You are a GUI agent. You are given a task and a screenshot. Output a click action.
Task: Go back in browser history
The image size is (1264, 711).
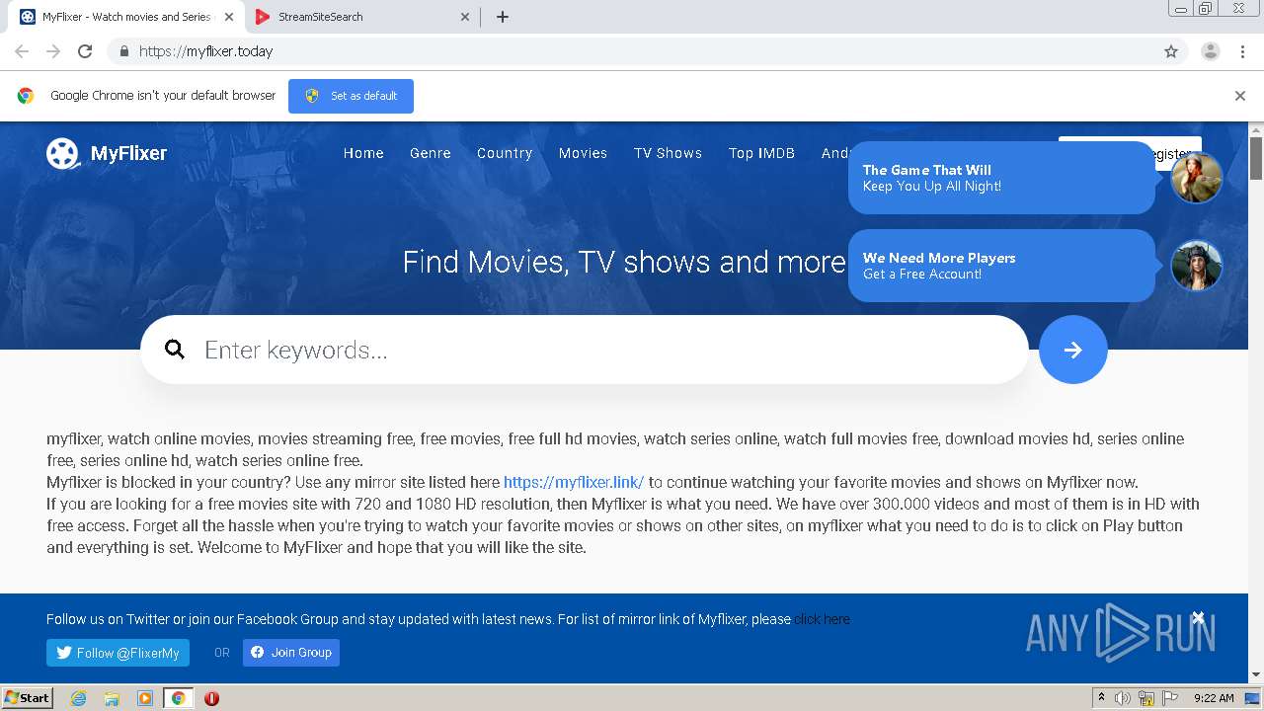pos(22,51)
